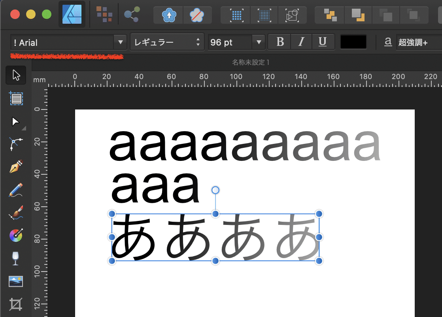The width and height of the screenshot is (442, 317).
Task: Select the Pen tool
Action: coord(16,166)
